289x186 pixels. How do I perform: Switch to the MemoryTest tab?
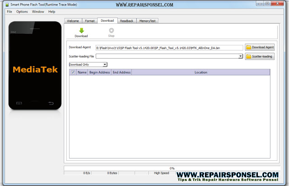148,21
